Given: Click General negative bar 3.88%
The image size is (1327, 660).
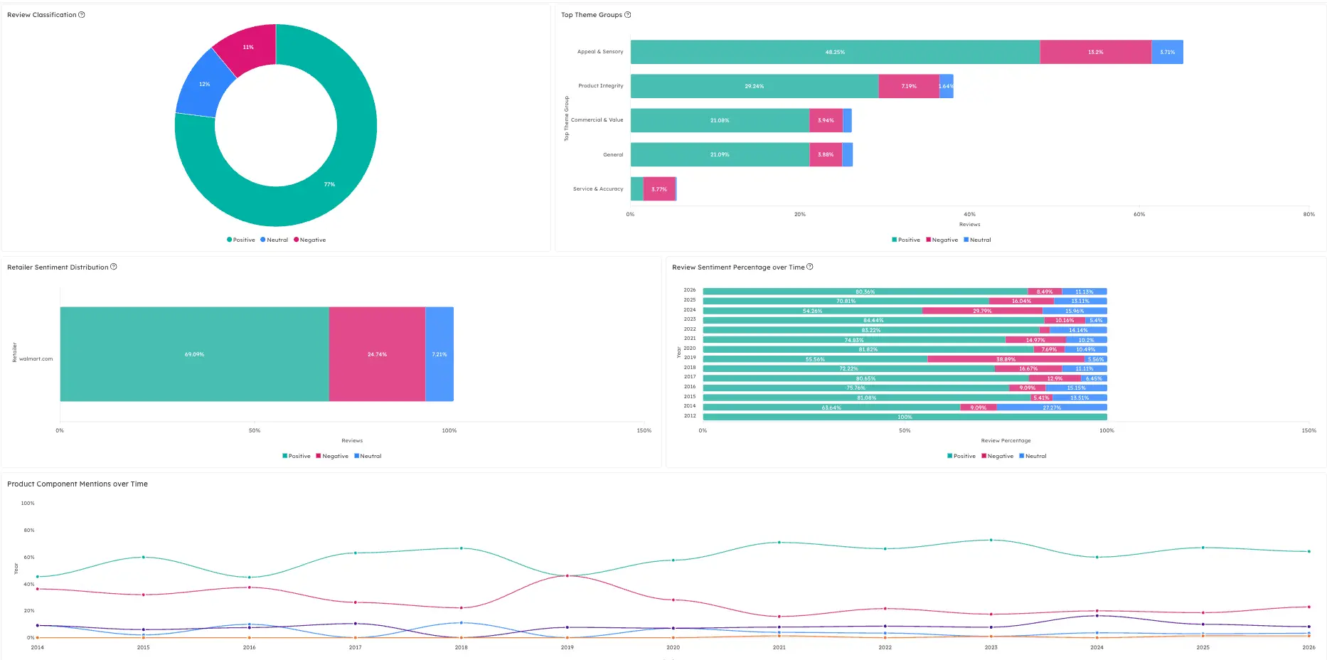Looking at the screenshot, I should pos(826,154).
